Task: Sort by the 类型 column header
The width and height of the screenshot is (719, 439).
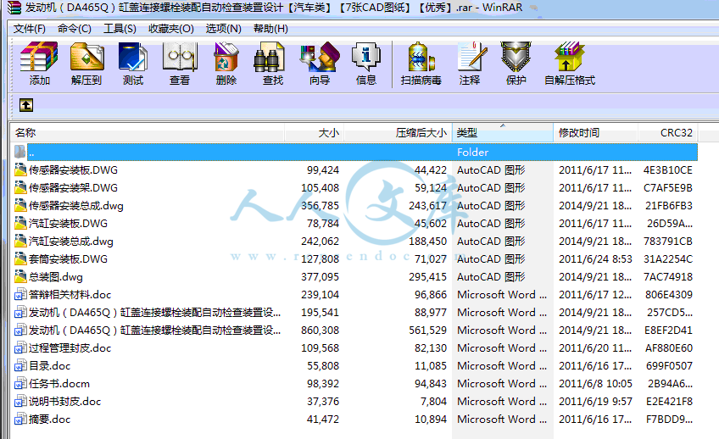Action: pyautogui.click(x=503, y=133)
